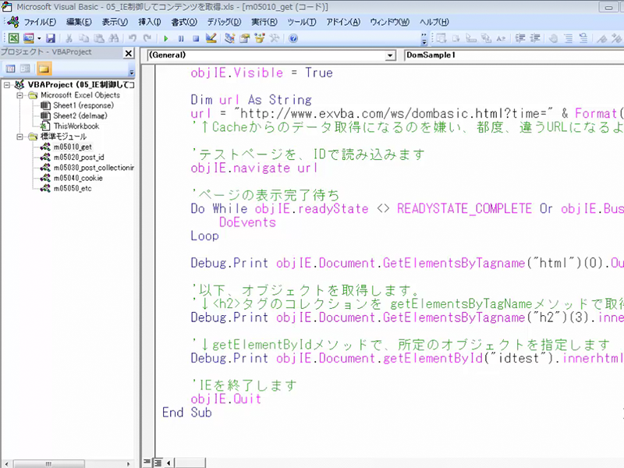This screenshot has height=468, width=624.
Task: Toggle folder view in the Project panel
Action: (x=44, y=69)
